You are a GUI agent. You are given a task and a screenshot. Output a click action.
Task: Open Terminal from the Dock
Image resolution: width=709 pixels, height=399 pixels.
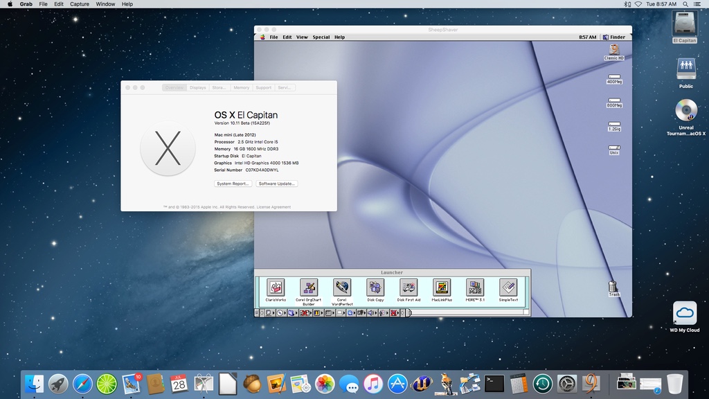(494, 384)
